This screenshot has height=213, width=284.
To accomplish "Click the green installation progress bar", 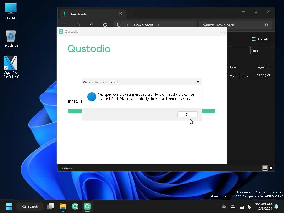I will tap(141, 111).
